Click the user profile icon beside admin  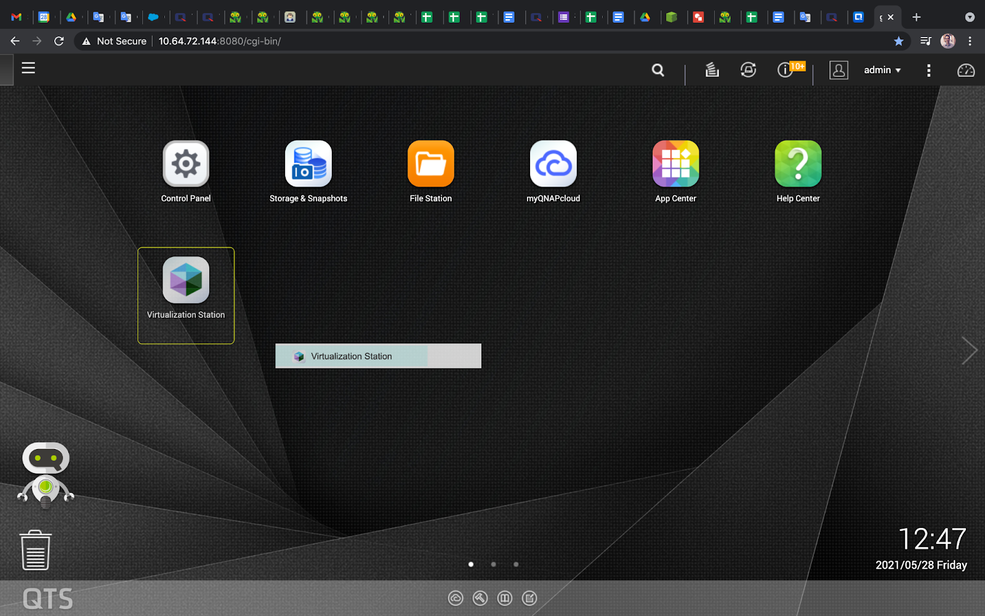[838, 70]
